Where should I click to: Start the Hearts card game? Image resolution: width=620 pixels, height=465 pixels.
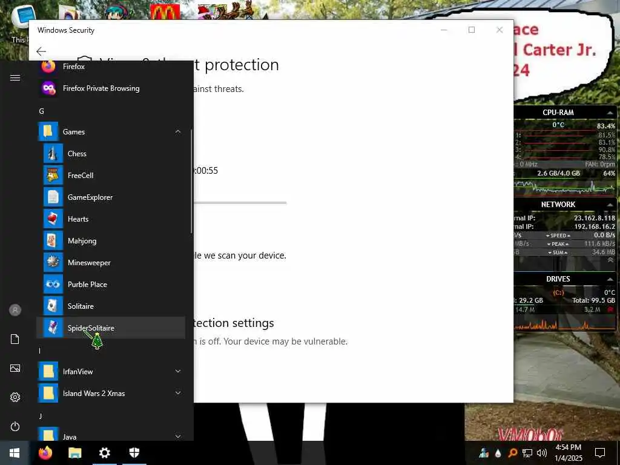click(x=111, y=219)
